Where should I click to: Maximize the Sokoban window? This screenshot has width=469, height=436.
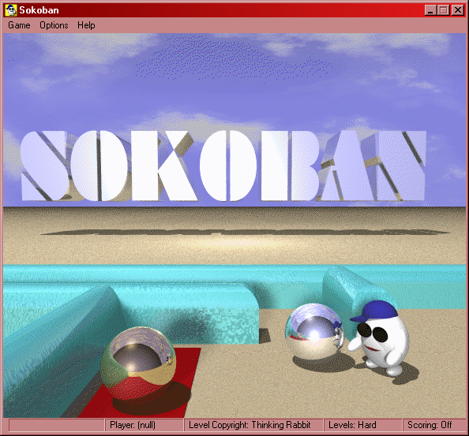[x=443, y=10]
